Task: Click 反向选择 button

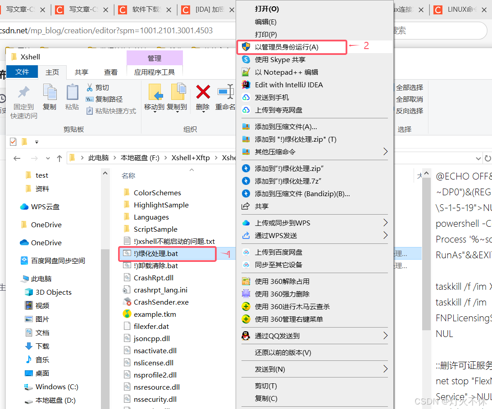Action: (409, 111)
